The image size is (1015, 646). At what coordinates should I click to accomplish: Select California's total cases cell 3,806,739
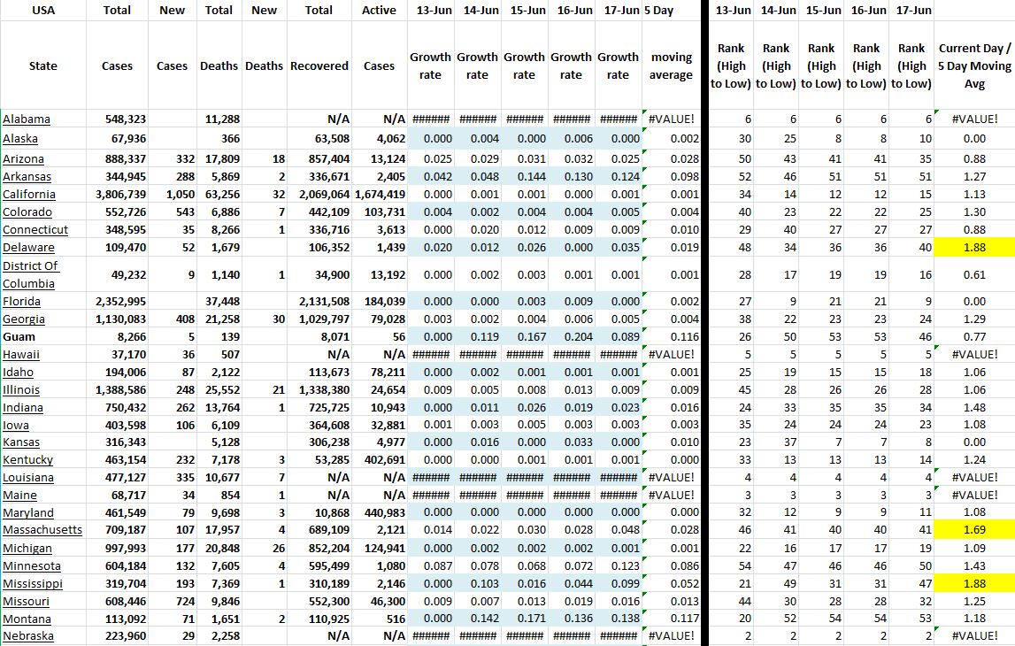tap(119, 195)
